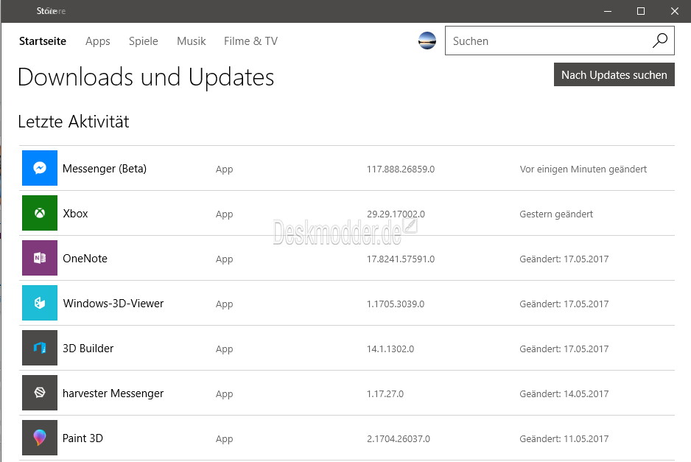Image resolution: width=691 pixels, height=462 pixels.
Task: Open the 3D Builder app icon
Action: pos(40,348)
